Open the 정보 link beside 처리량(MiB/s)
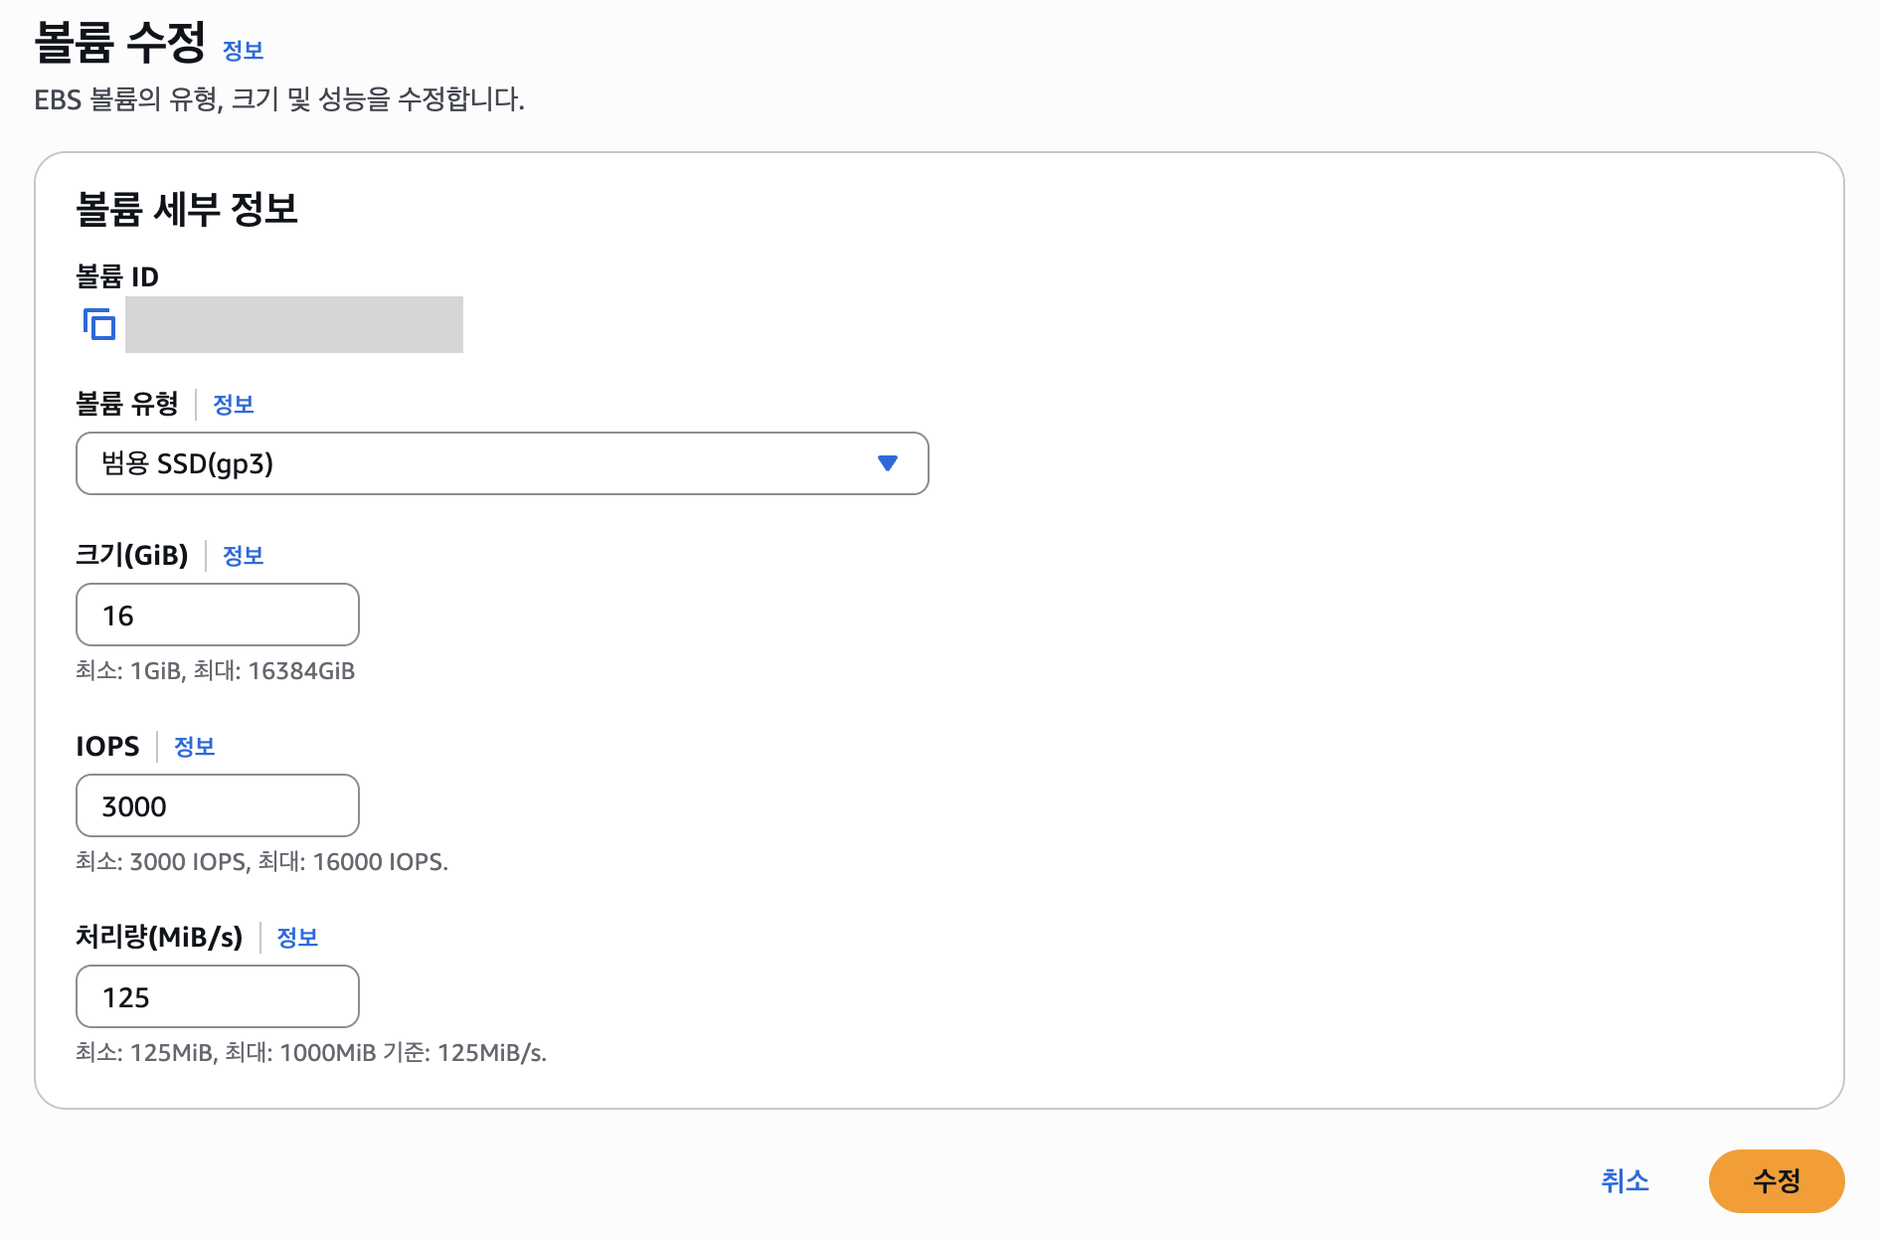1879x1239 pixels. pos(297,938)
